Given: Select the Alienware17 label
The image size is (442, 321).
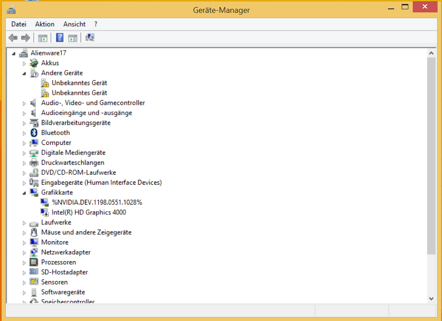Looking at the screenshot, I should pyautogui.click(x=48, y=53).
